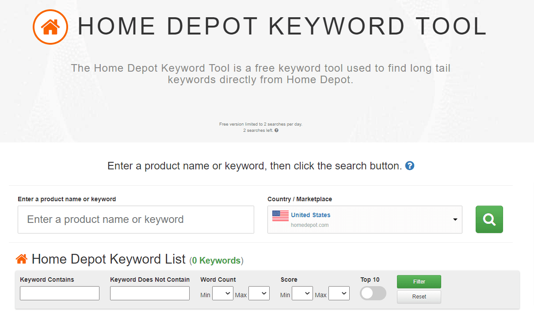Click the orange home logo icon
Image resolution: width=534 pixels, height=314 pixels.
(x=50, y=27)
